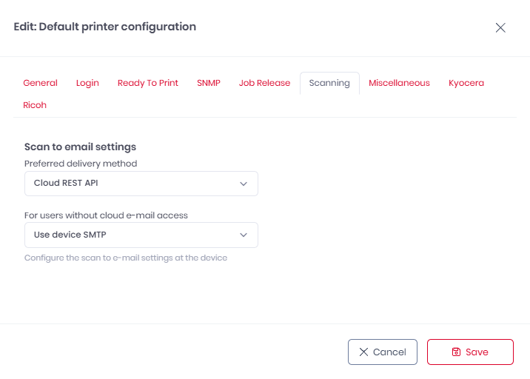Expand the Use device SMTP dropdown
This screenshot has height=379, width=530.
pos(141,235)
